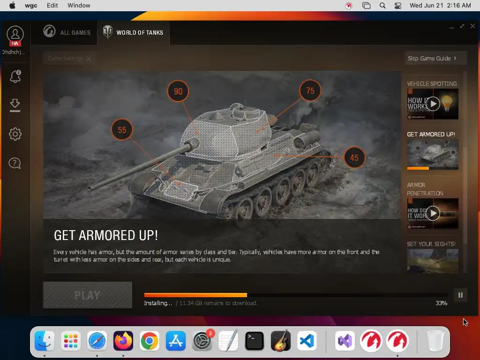Open System Settings from the Dock
This screenshot has width=480, height=360.
pyautogui.click(x=202, y=341)
